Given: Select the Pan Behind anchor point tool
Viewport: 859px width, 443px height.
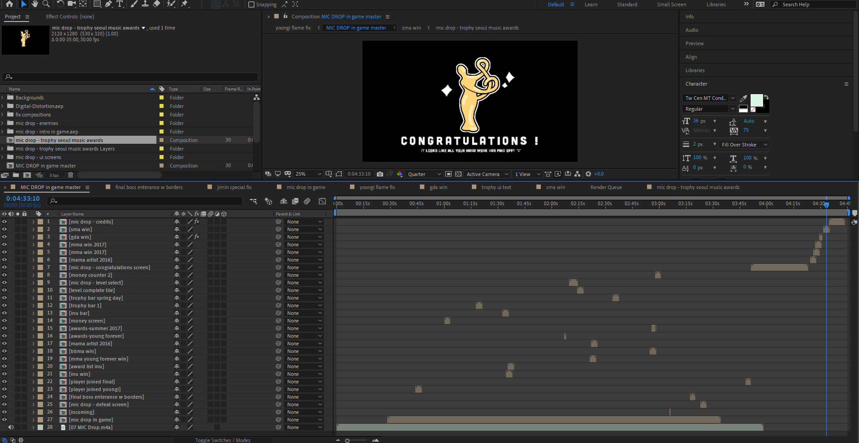Looking at the screenshot, I should click(x=83, y=4).
